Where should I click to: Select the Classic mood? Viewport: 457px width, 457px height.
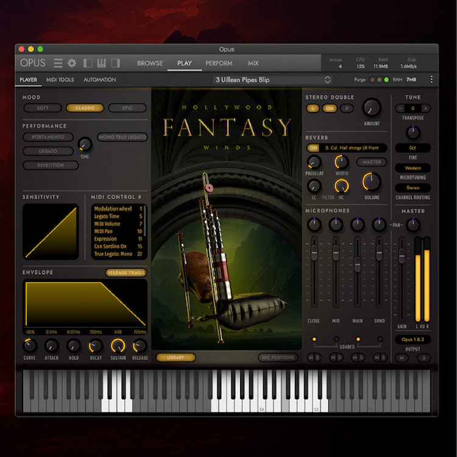tap(85, 108)
